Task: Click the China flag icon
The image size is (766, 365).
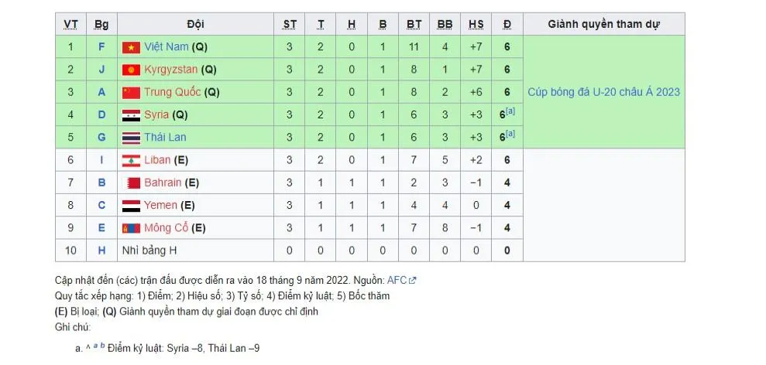Action: (131, 93)
